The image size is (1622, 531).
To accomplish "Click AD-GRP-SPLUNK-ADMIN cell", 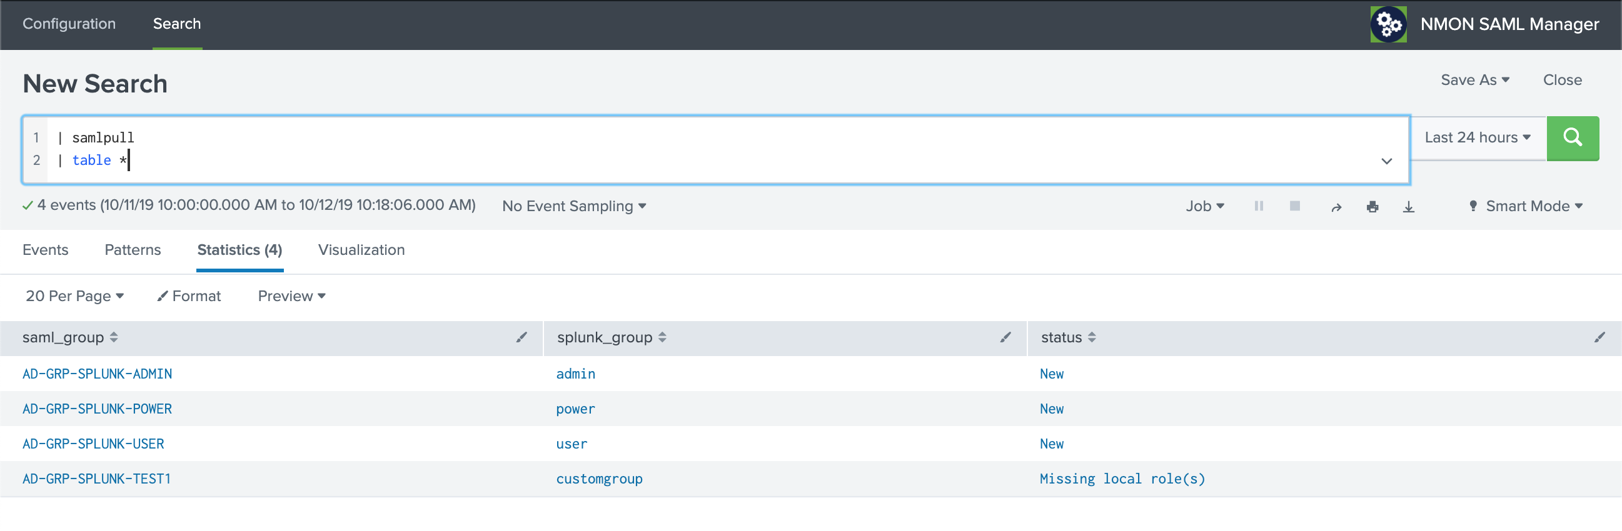I will pos(97,374).
